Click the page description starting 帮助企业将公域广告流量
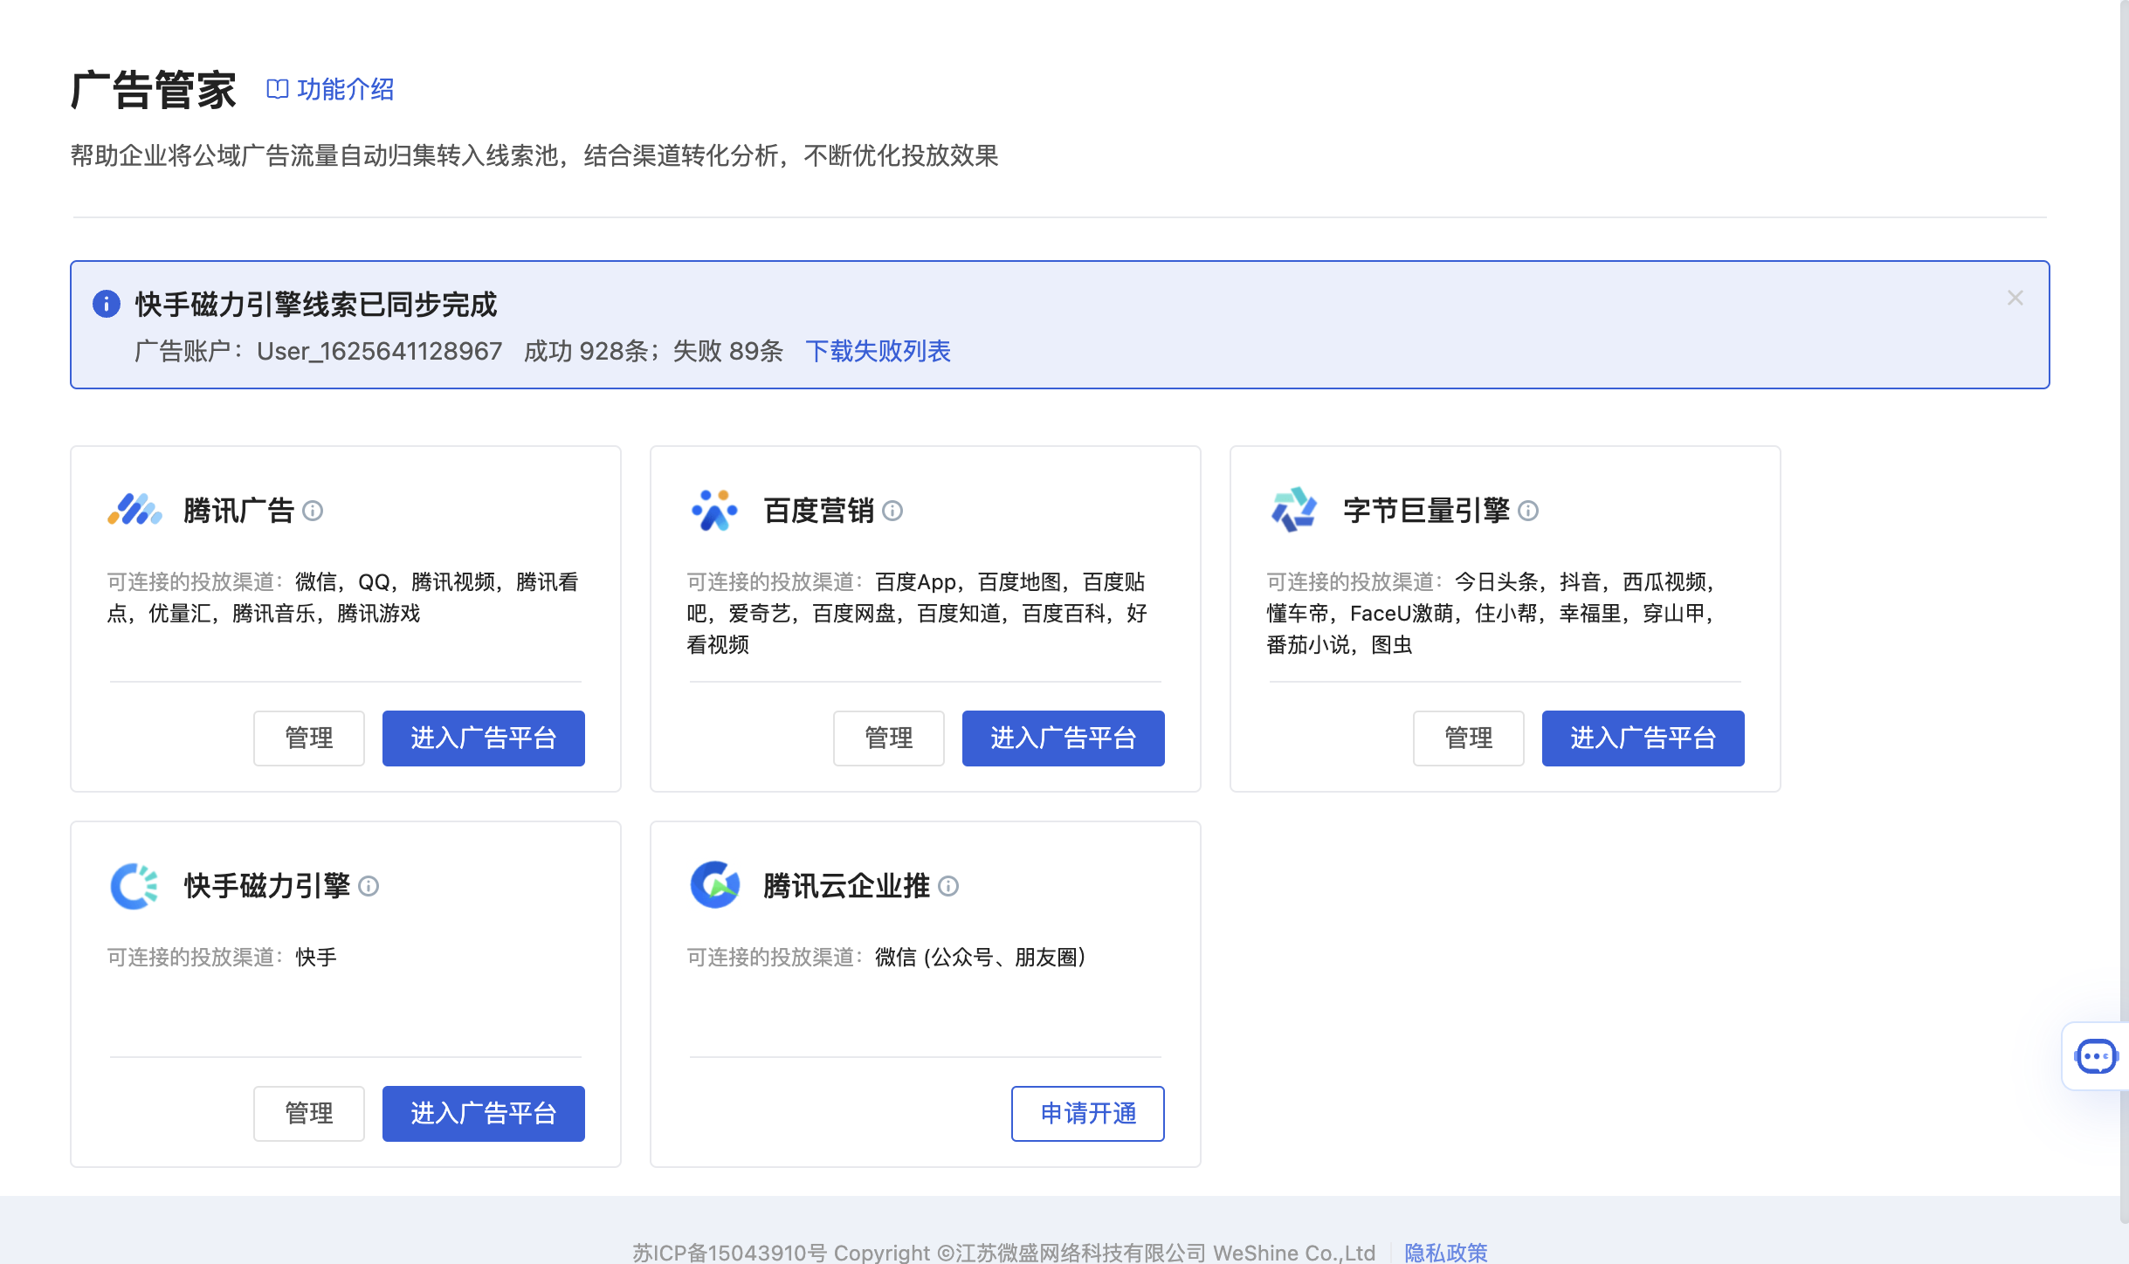Image resolution: width=2129 pixels, height=1264 pixels. [x=534, y=155]
